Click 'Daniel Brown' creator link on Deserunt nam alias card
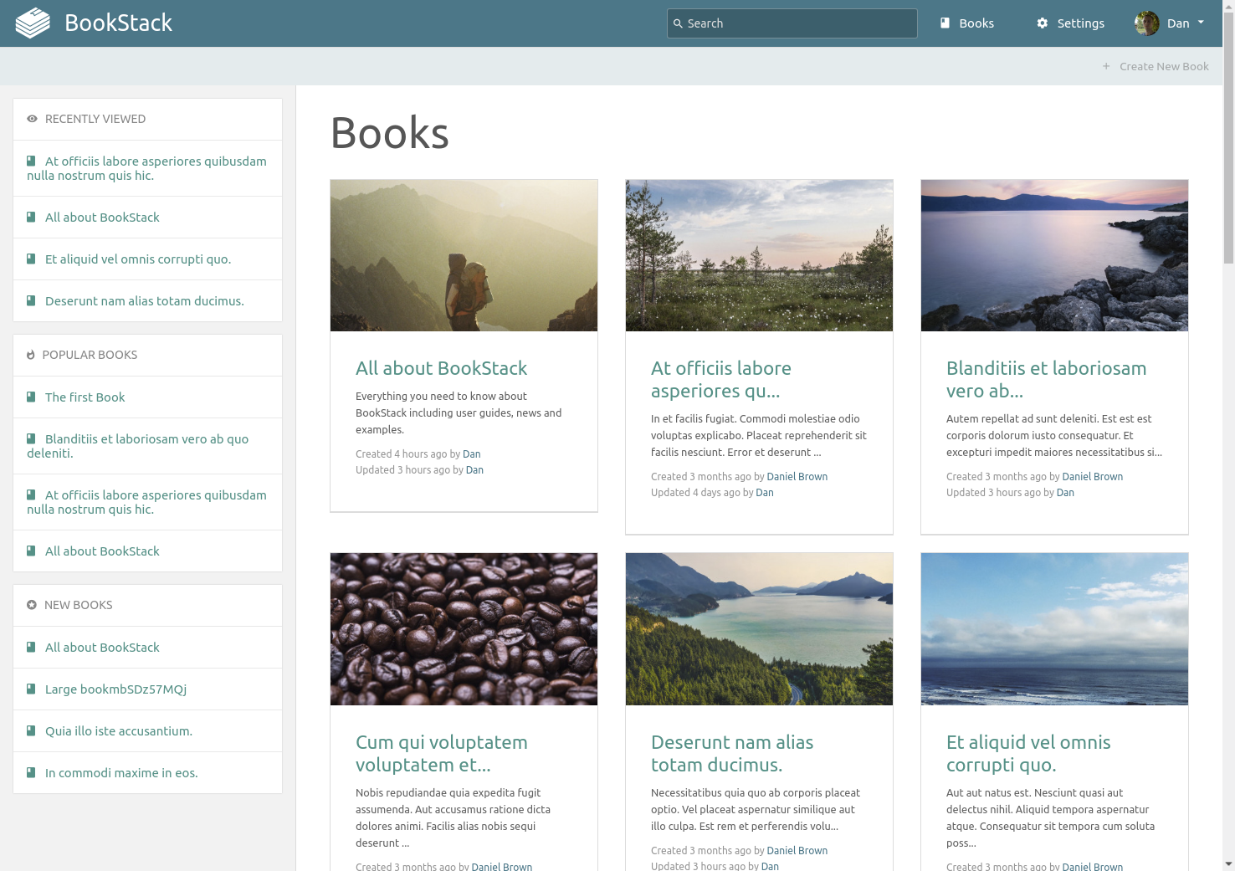The width and height of the screenshot is (1235, 871). click(797, 851)
